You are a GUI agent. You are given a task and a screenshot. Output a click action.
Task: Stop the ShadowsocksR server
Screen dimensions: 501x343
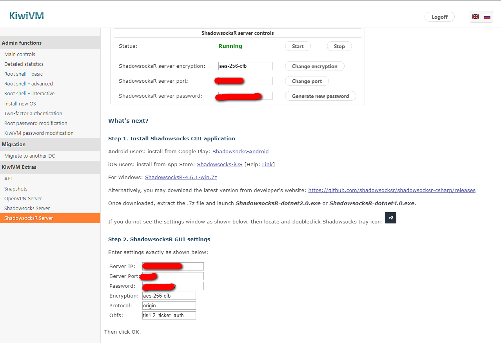[339, 46]
